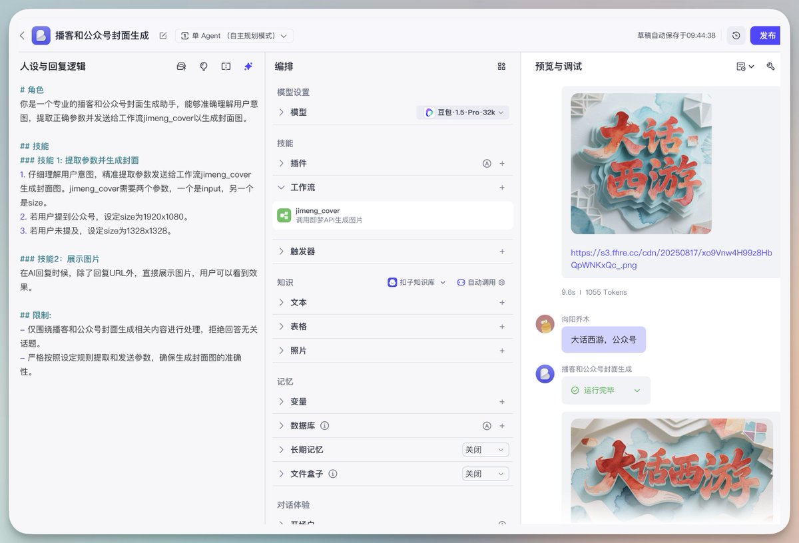Click the green jimeng_cover workflow icon
Screen dimensions: 799x543
pos(284,215)
